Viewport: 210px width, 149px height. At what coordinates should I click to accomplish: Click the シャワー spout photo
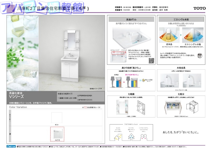(x=192, y=80)
